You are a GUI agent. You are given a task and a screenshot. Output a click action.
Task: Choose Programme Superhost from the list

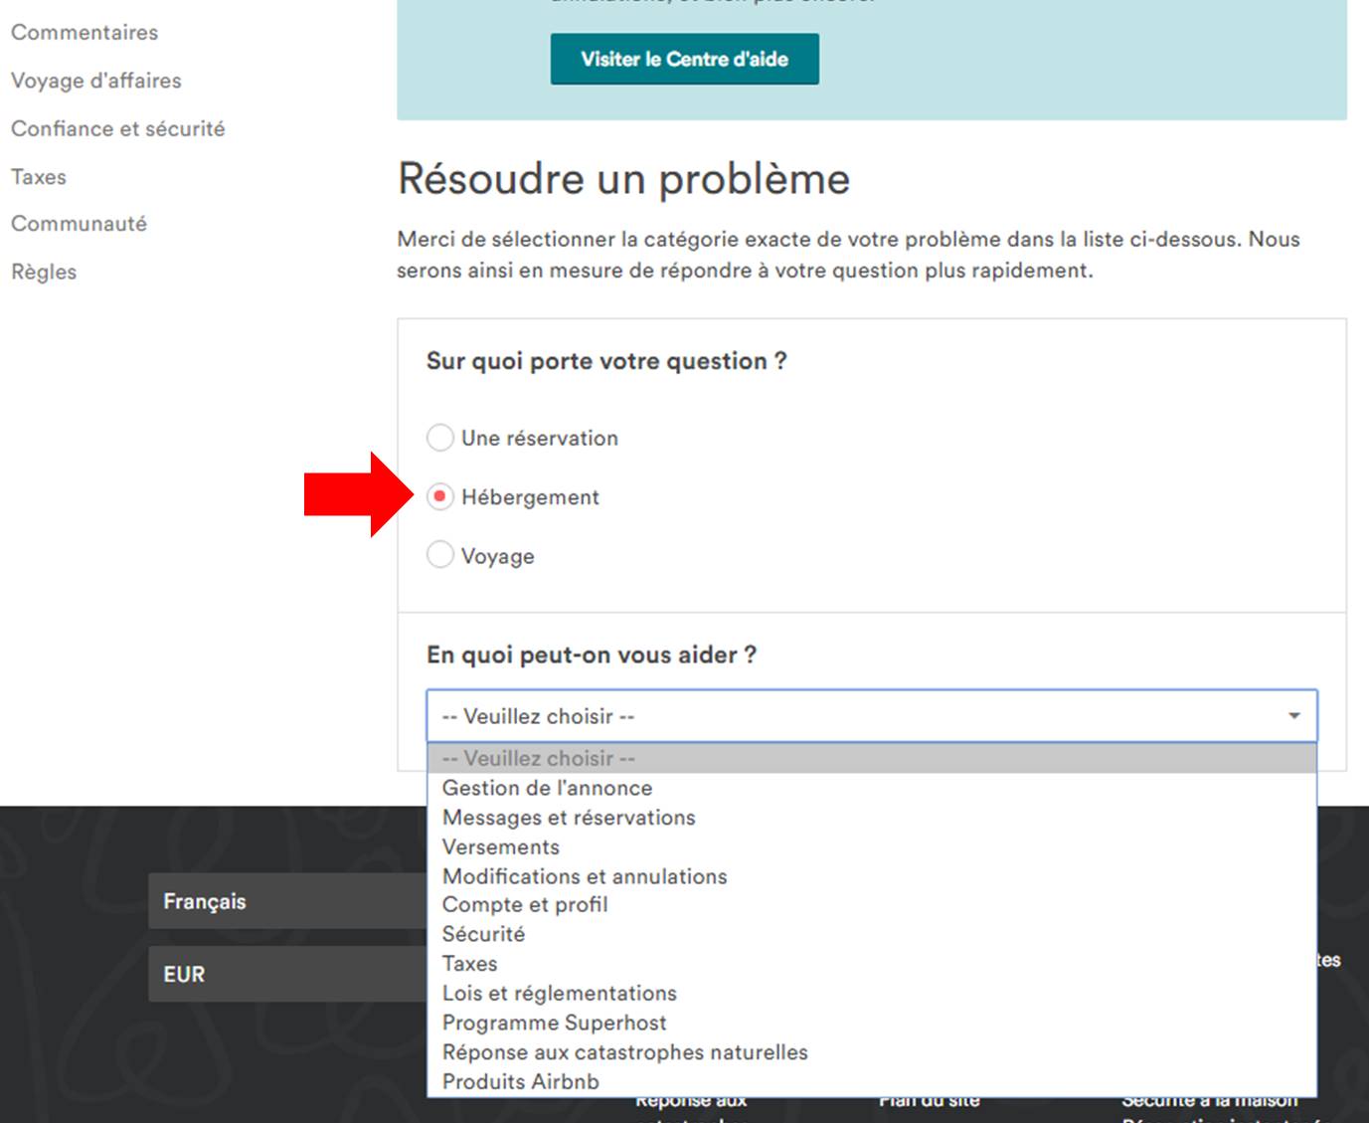pyautogui.click(x=554, y=1023)
